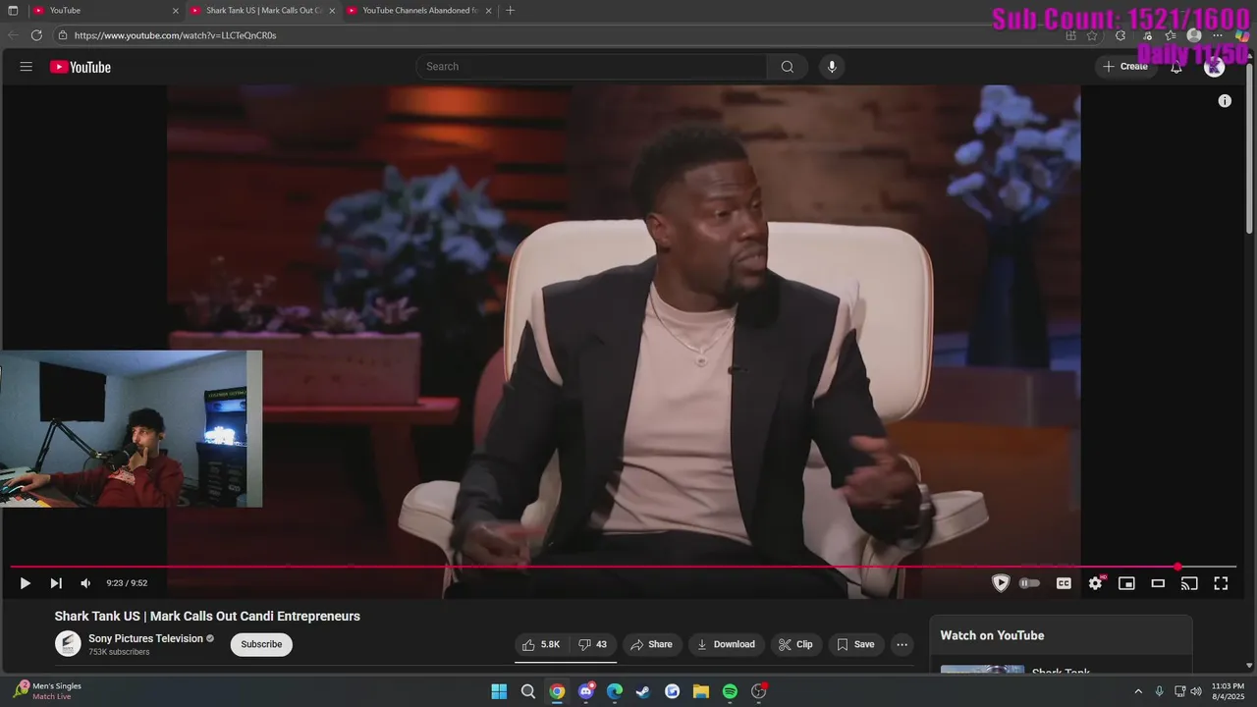Screen dimensions: 1257x707
Task: Open the YouTube hamburger guide menu
Action: tap(27, 67)
